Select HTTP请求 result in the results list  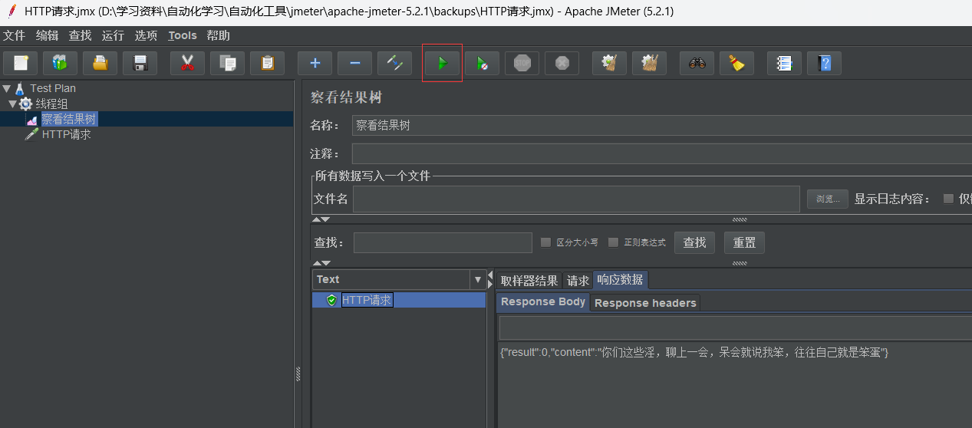tap(367, 300)
